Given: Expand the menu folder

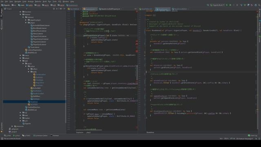Looking at the screenshot, I should [20, 56].
